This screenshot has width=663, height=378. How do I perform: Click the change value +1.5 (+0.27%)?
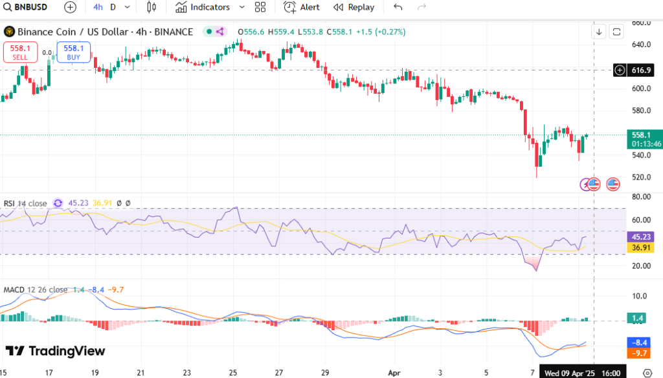[381, 32]
